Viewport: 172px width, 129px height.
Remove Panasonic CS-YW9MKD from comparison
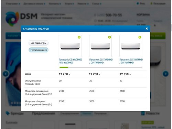(x=109, y=37)
